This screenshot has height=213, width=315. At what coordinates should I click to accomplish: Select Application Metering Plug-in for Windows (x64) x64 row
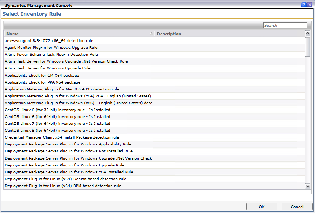[x=154, y=96]
